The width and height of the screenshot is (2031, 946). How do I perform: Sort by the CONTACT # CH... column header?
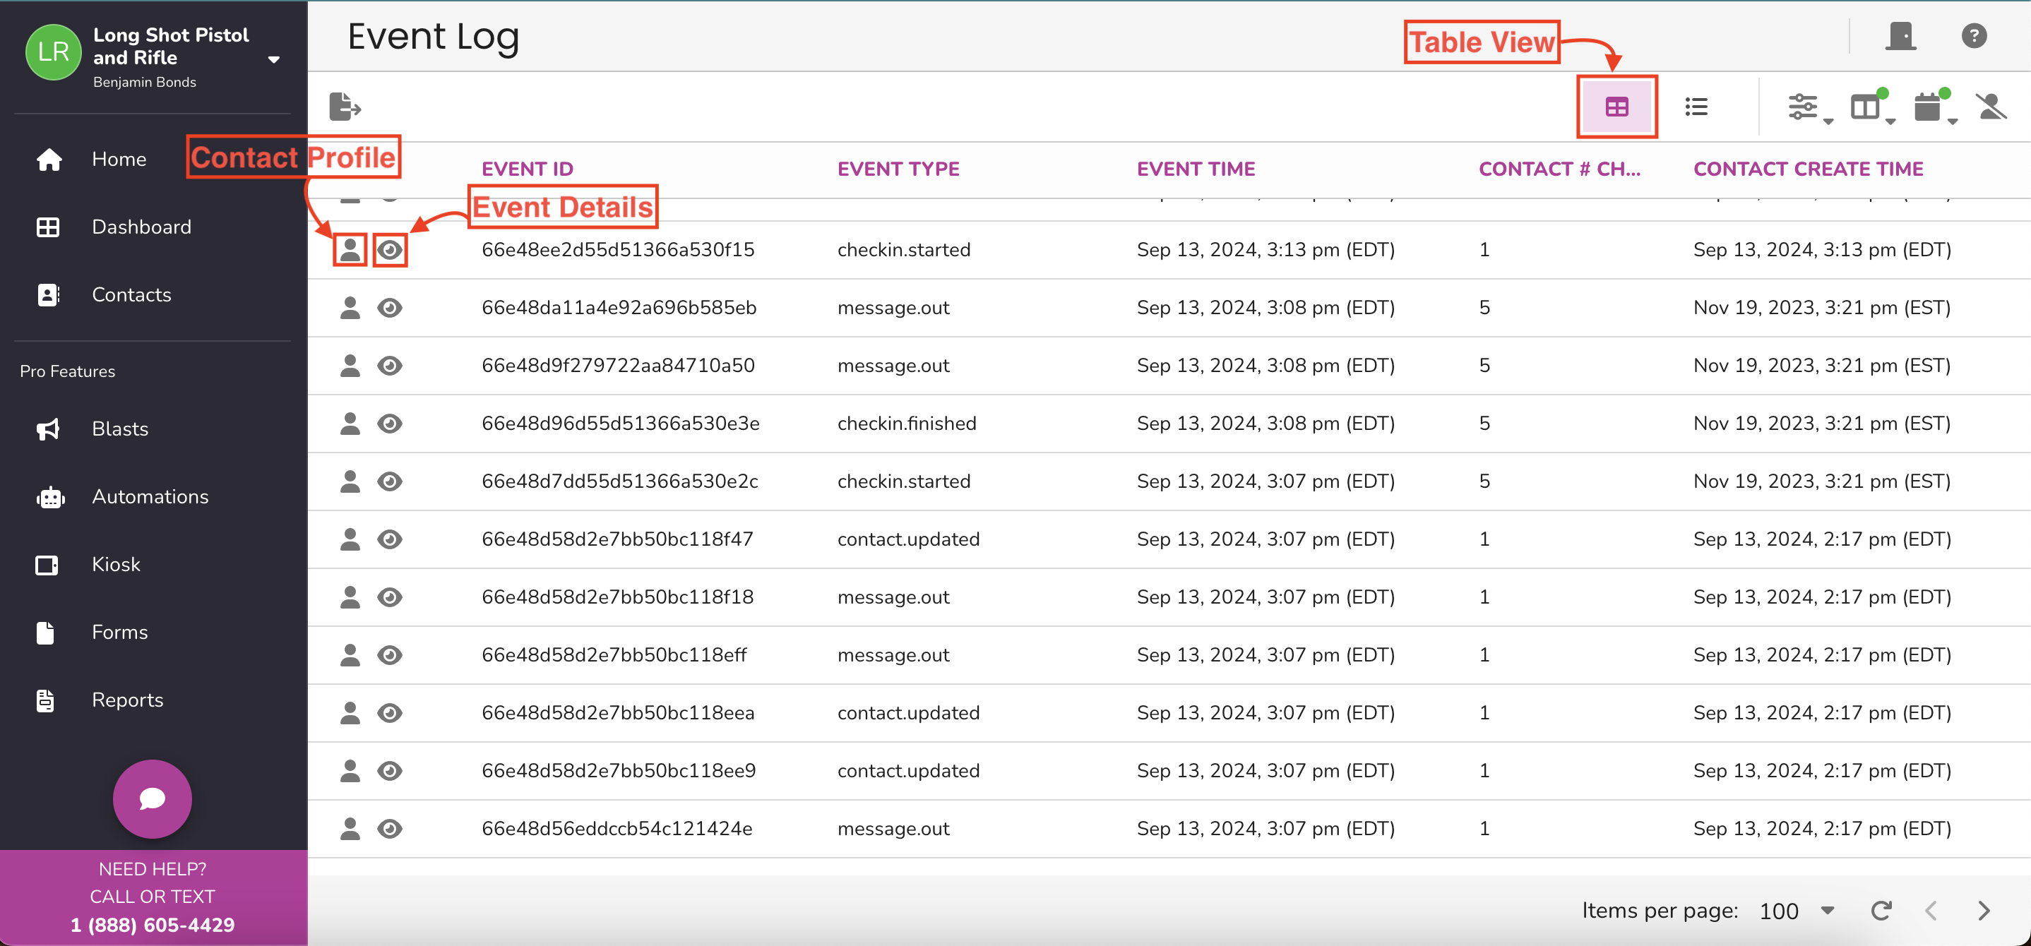coord(1559,169)
